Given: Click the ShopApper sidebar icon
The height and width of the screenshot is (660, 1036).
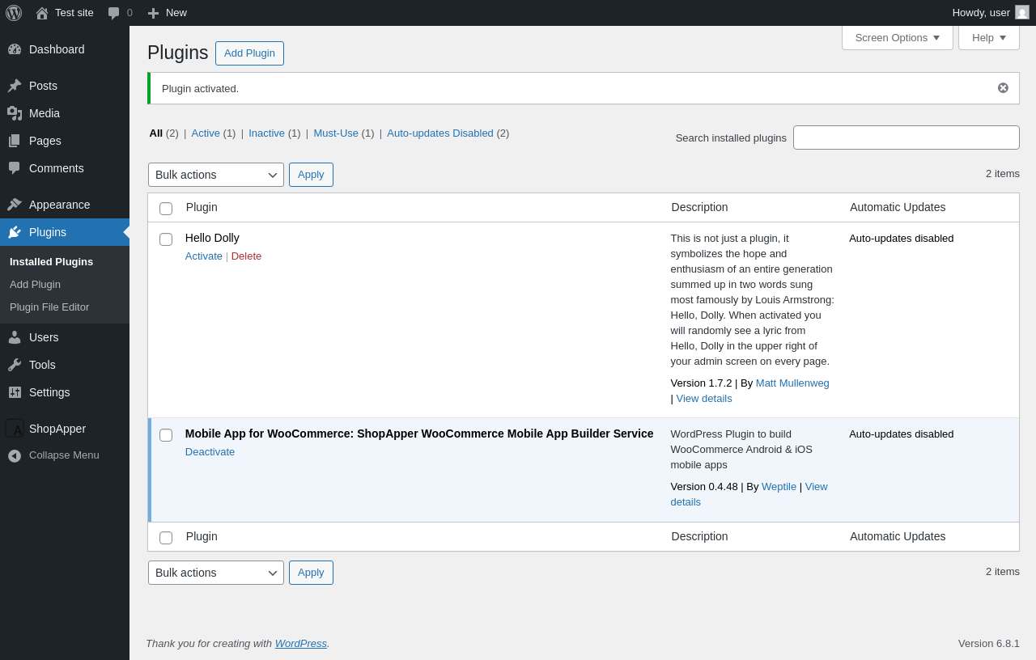Looking at the screenshot, I should (x=15, y=429).
